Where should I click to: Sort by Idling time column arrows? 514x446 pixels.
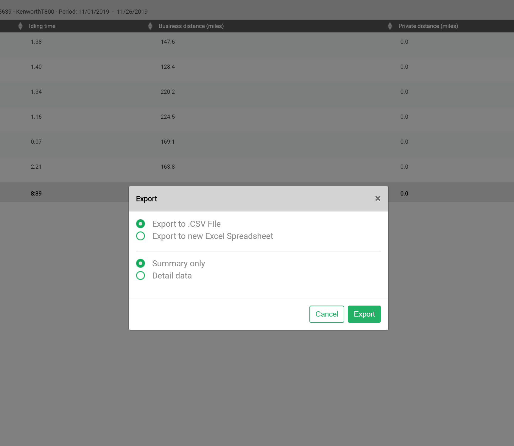(20, 26)
